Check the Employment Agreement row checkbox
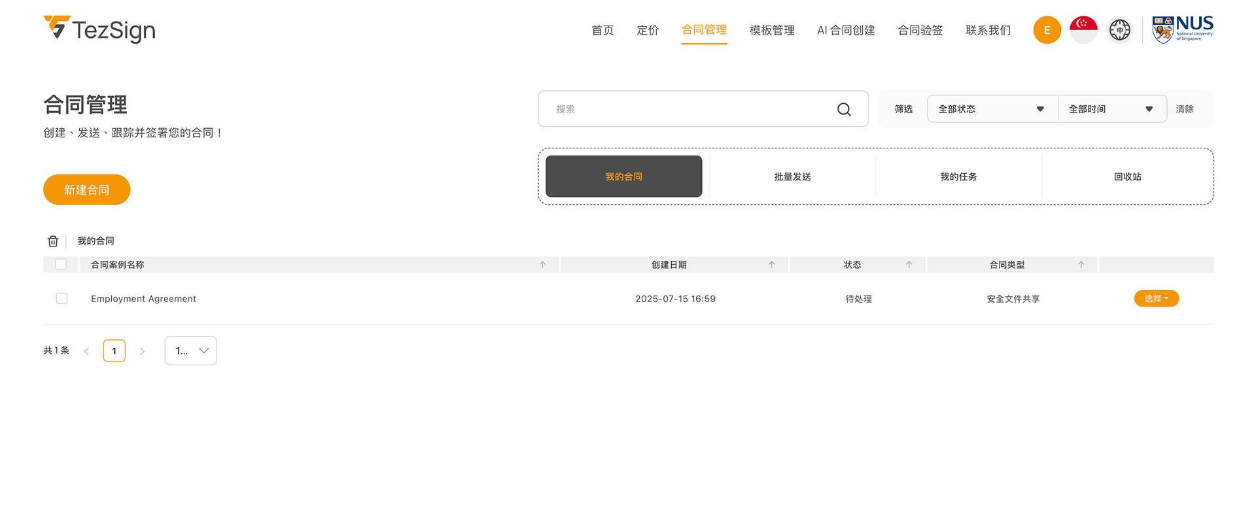 tap(61, 299)
